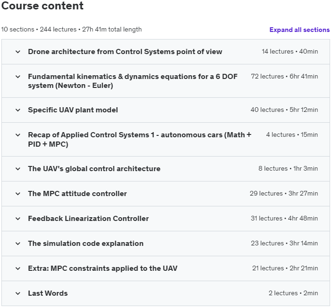
Task: Select 'Extra: MPC constraints applied to the UAV' title
Action: (x=103, y=268)
